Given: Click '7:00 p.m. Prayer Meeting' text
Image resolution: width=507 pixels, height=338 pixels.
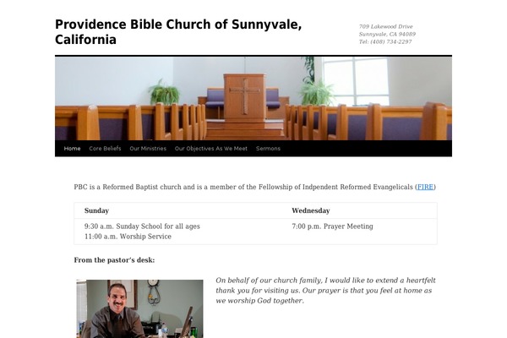Looking at the screenshot, I should coord(332,226).
